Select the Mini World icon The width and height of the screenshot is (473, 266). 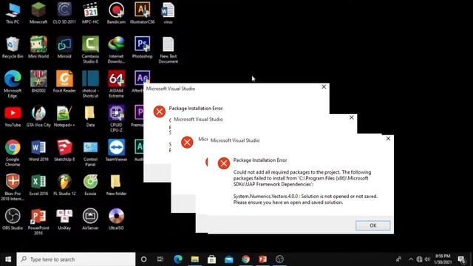[38, 47]
